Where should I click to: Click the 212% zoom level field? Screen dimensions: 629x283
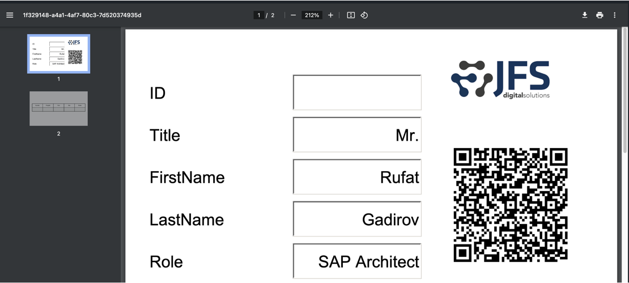pos(312,15)
